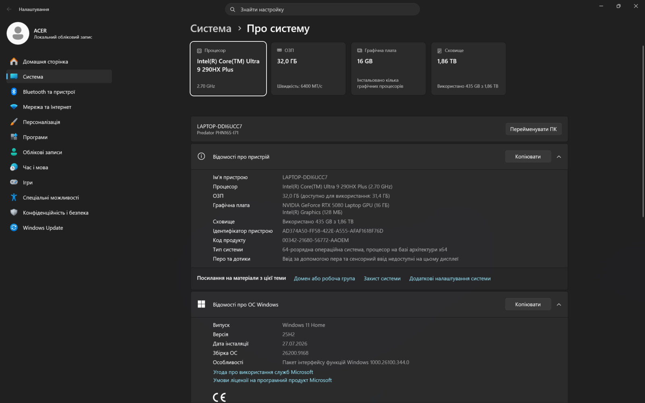The image size is (645, 403).
Task: Click the Bluetooth icon in sidebar
Action: pyautogui.click(x=14, y=92)
